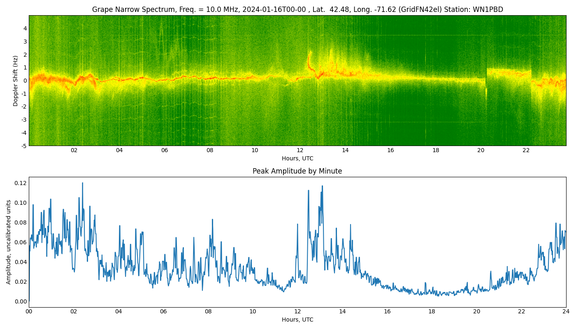Click 'Hours, UTC' label under amplitude plot
The width and height of the screenshot is (576, 329).
click(x=297, y=320)
